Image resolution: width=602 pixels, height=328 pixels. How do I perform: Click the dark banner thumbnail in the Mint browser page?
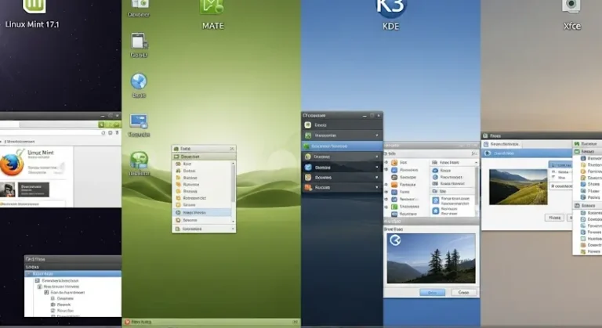pos(34,189)
